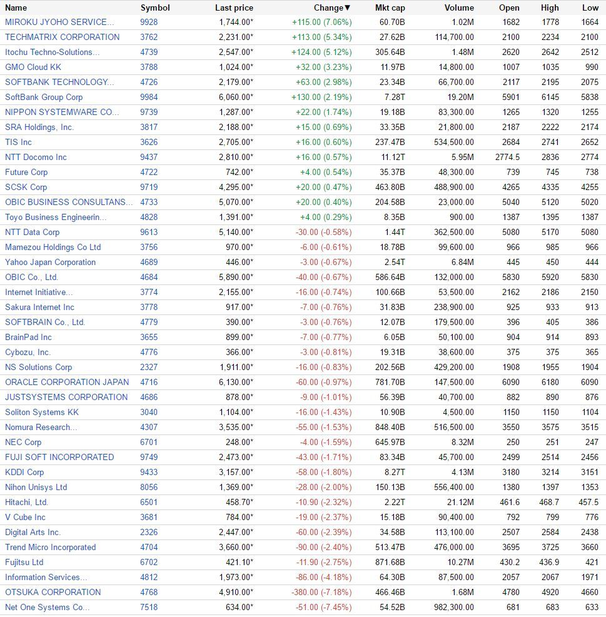The image size is (606, 617).
Task: Open TECHMATRIX CORPORATION link
Action: tap(62, 37)
